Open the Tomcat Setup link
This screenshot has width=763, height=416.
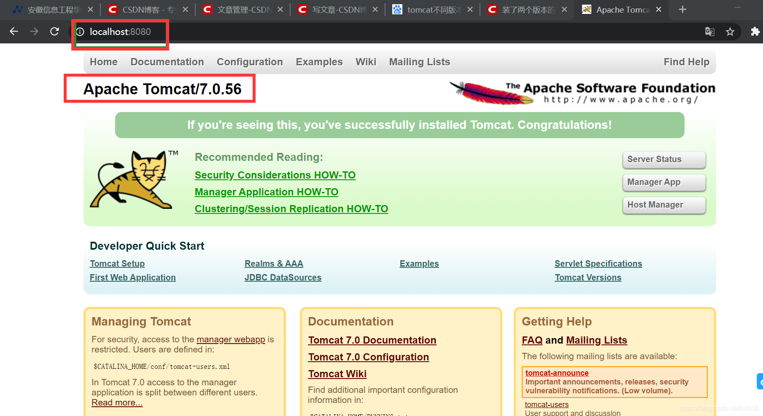tap(117, 264)
